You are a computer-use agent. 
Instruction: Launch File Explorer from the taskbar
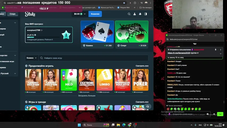pyautogui.click(x=118, y=125)
